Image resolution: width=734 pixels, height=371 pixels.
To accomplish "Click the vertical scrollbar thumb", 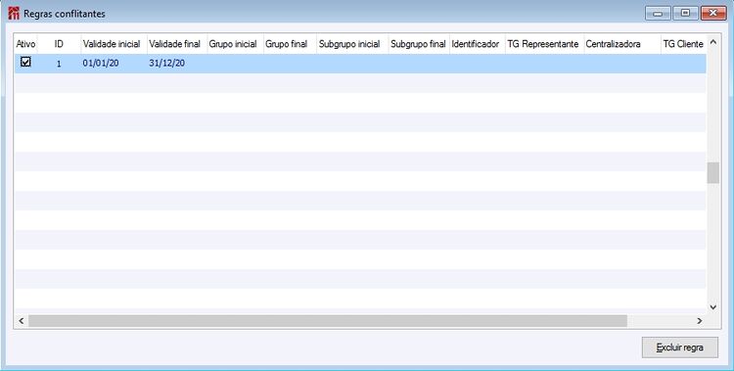I will click(x=712, y=173).
